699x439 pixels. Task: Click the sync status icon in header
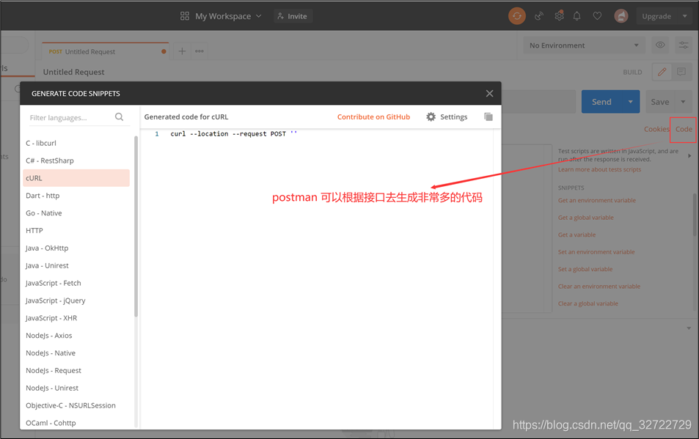click(516, 16)
